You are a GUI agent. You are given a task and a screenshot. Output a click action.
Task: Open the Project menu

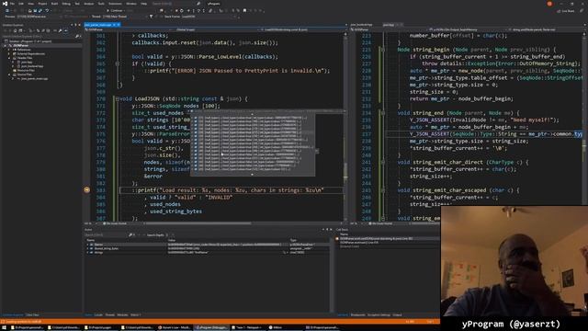(x=42, y=4)
